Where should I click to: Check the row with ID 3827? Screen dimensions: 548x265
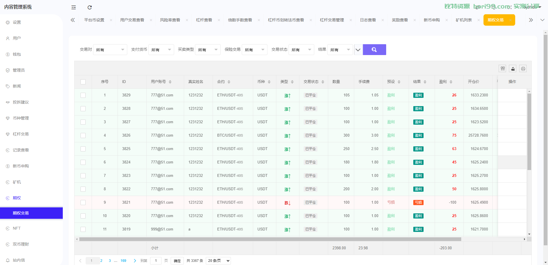83,122
